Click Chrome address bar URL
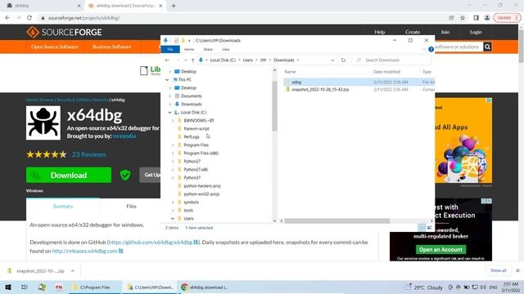The height and width of the screenshot is (294, 524). pos(84,18)
